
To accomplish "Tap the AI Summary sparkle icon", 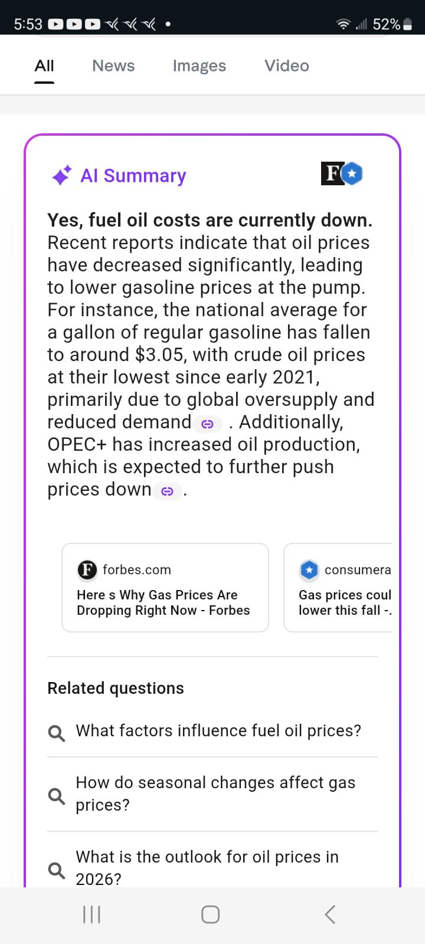I will [x=61, y=175].
